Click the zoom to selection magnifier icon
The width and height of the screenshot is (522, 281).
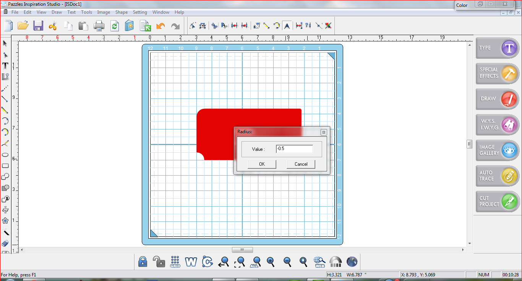point(240,262)
